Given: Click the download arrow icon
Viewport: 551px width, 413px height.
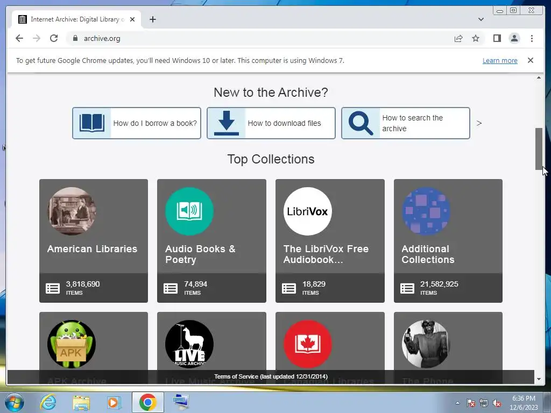Looking at the screenshot, I should [227, 123].
